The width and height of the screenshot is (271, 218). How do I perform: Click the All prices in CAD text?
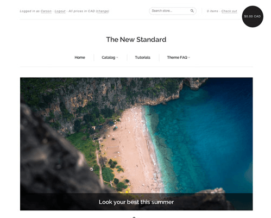pos(81,11)
